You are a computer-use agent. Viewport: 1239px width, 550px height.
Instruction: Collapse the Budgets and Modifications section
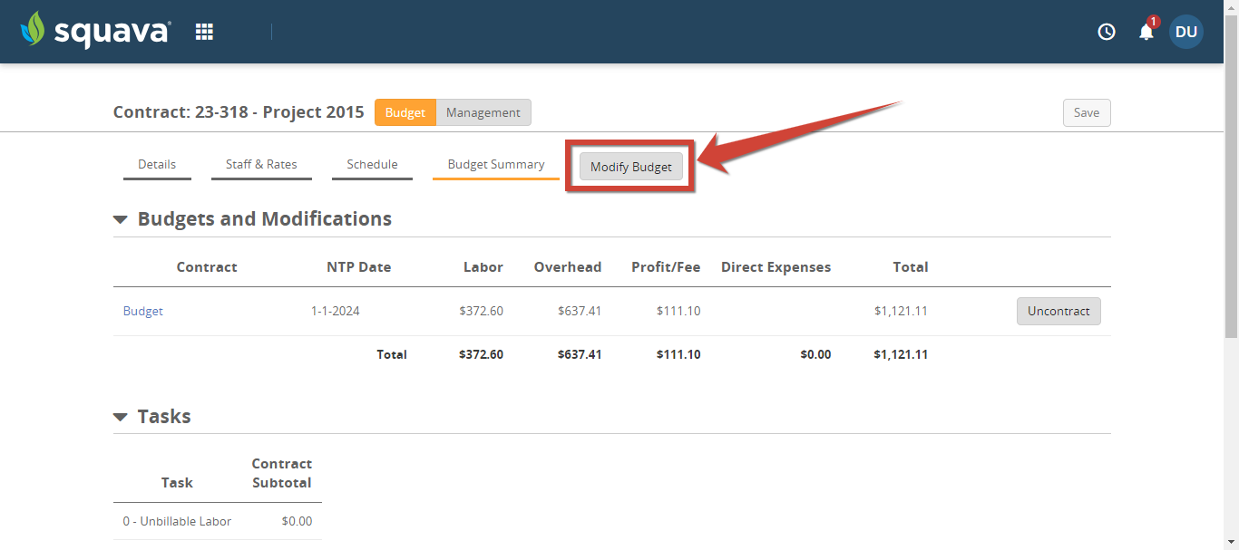[121, 219]
